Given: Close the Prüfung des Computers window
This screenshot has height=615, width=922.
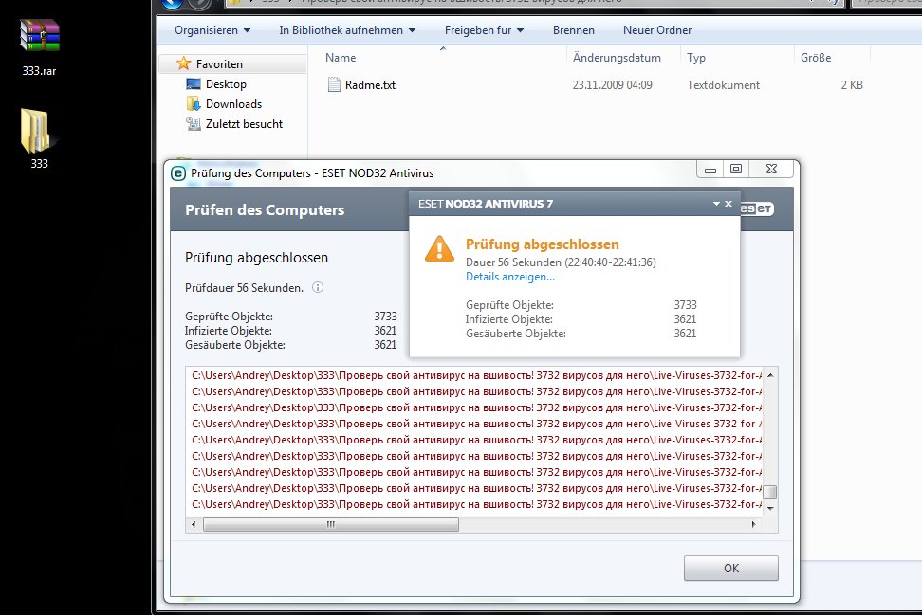Looking at the screenshot, I should click(x=771, y=170).
